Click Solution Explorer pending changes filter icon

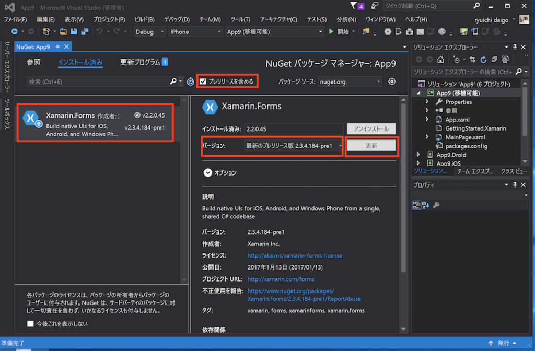click(x=457, y=60)
